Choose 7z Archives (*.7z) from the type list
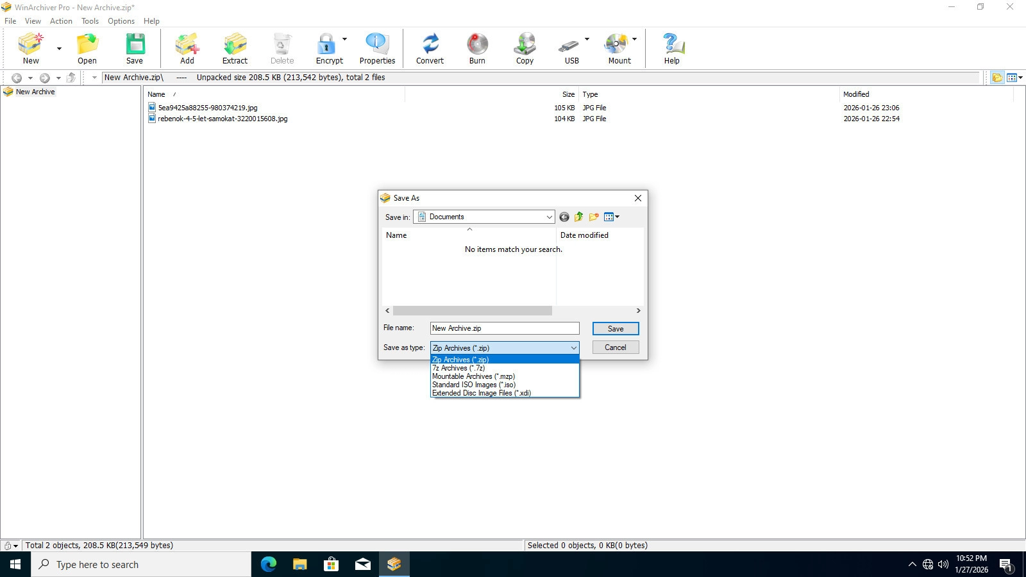 coord(505,368)
